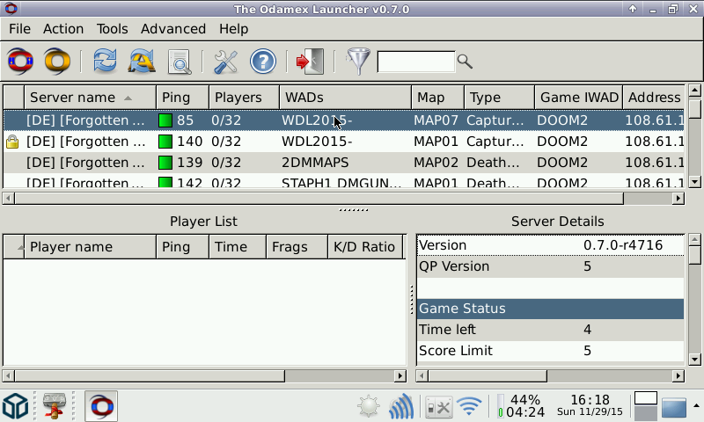This screenshot has width=704, height=422.
Task: Sort player list by Frags header
Action: click(297, 247)
